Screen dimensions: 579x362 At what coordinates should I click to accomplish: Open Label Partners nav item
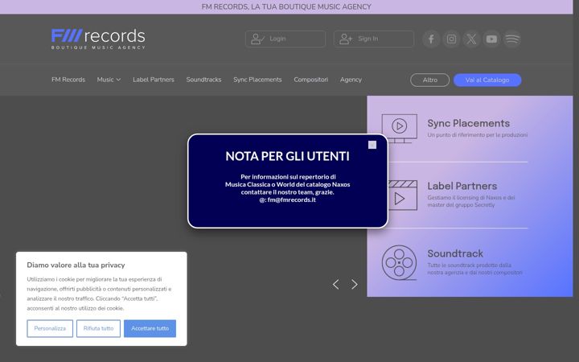[154, 80]
